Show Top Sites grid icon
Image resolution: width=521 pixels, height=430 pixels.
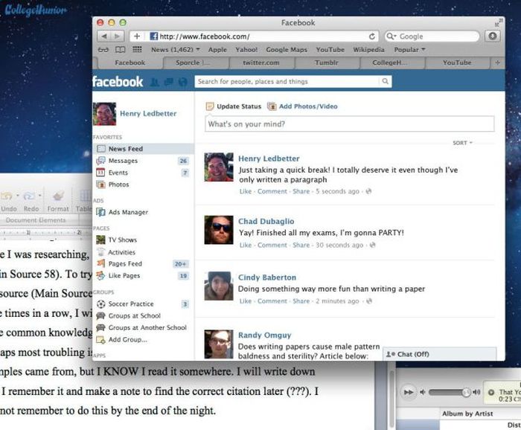coord(137,50)
